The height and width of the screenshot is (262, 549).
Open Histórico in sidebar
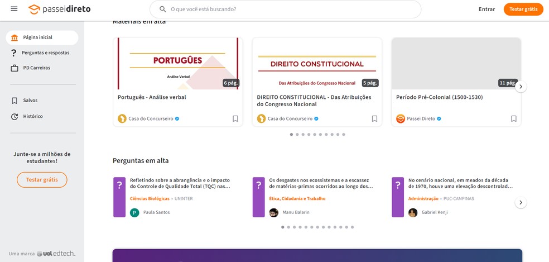(42, 116)
